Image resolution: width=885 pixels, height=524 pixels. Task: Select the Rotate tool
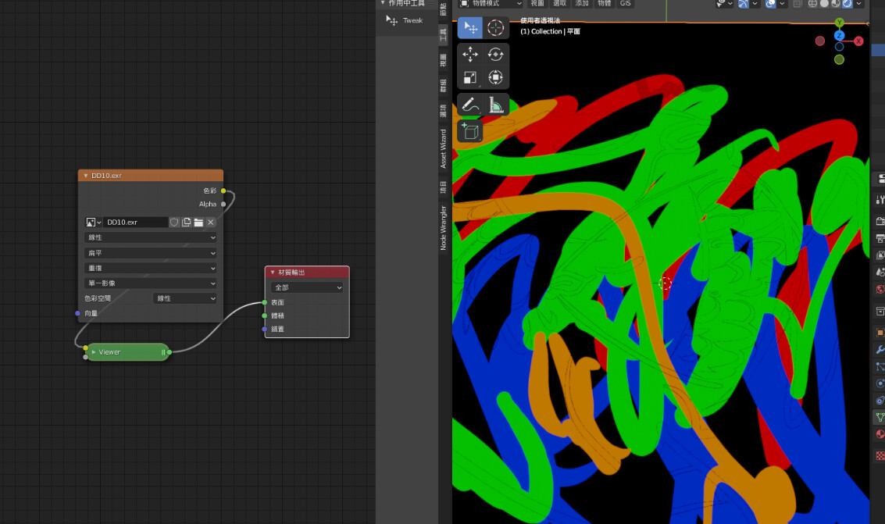[x=495, y=54]
